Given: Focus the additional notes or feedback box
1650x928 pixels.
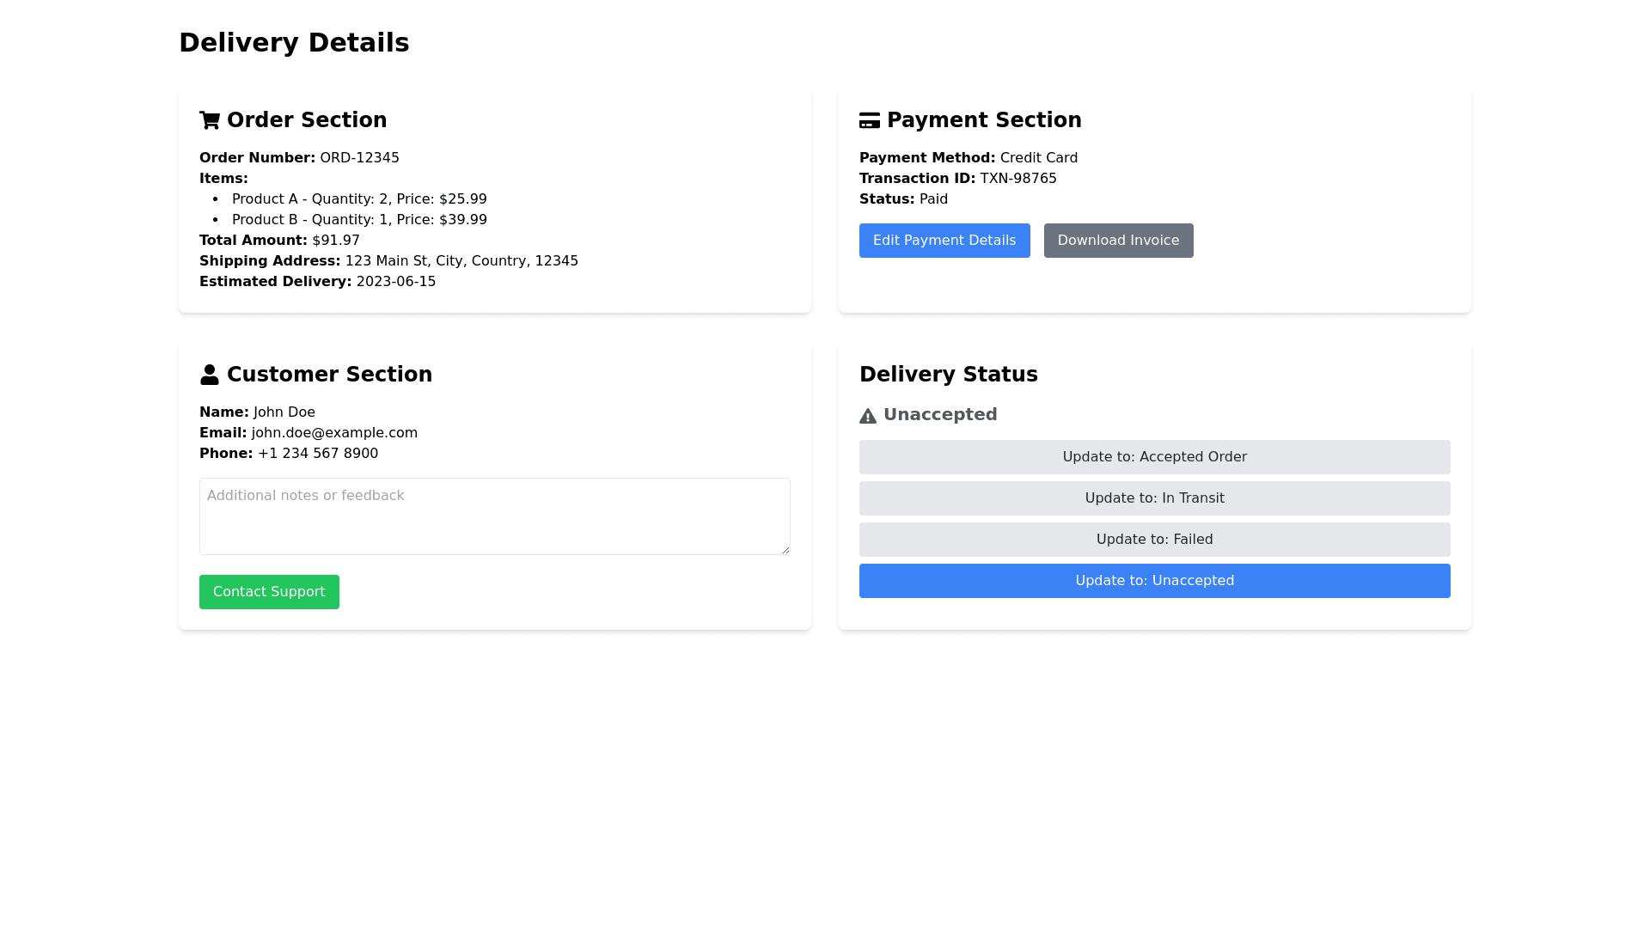Looking at the screenshot, I should point(494,516).
